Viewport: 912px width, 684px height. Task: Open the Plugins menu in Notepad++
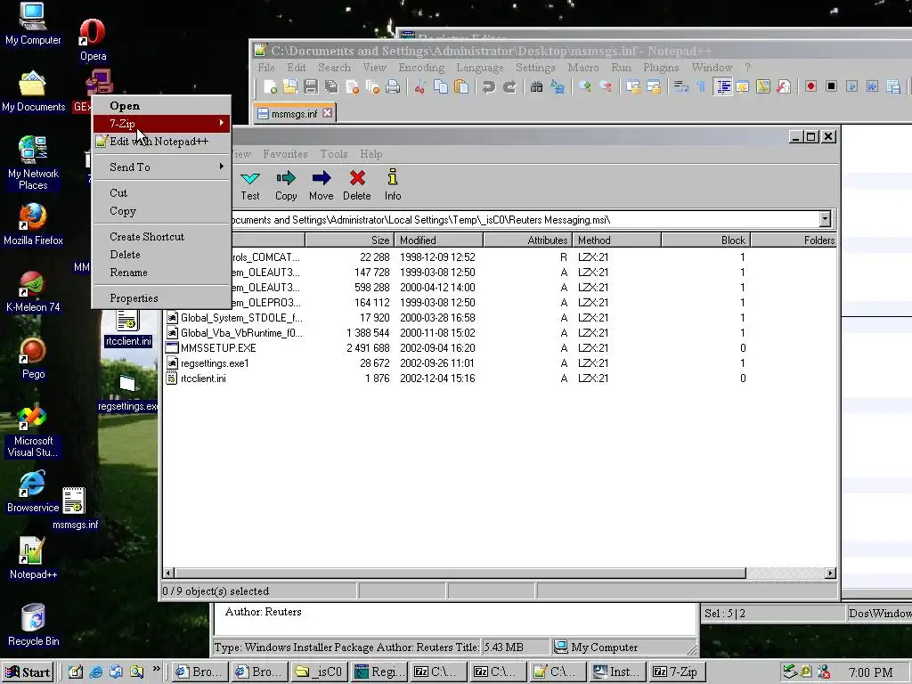[x=661, y=68]
